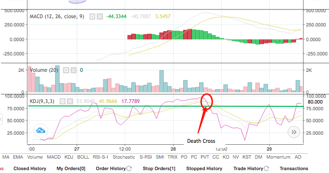
Task: Add the Stochastic indicator
Action: coord(124,157)
